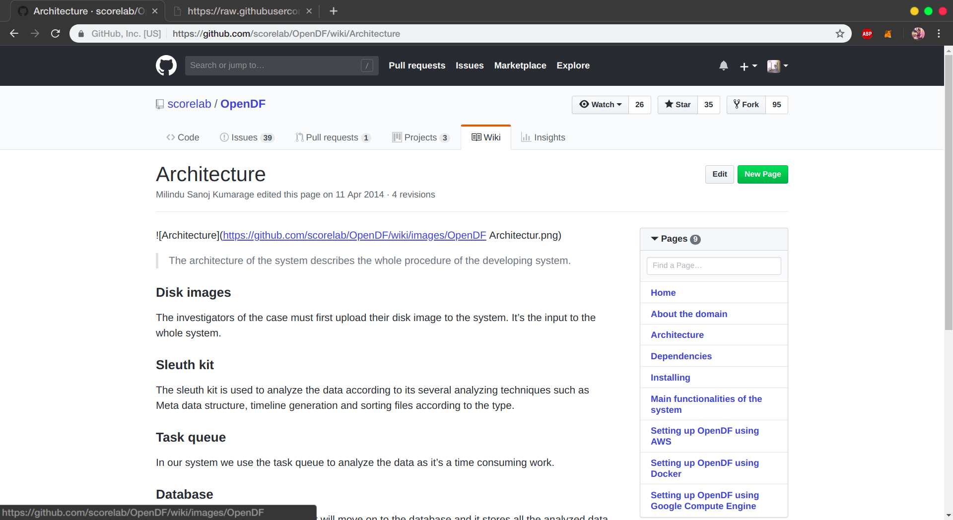This screenshot has height=520, width=953.
Task: Open the notifications bell
Action: pos(724,65)
